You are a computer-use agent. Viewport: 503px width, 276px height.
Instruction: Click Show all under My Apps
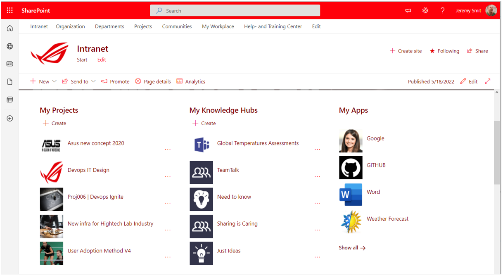(352, 248)
